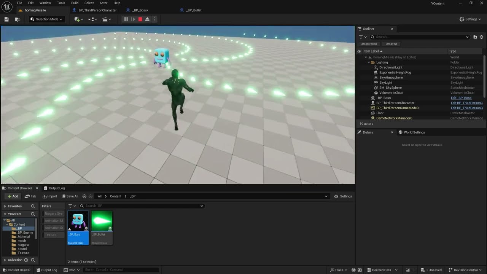Switch to the _BP_Boss editor tab
The height and width of the screenshot is (274, 487).
pos(140,10)
